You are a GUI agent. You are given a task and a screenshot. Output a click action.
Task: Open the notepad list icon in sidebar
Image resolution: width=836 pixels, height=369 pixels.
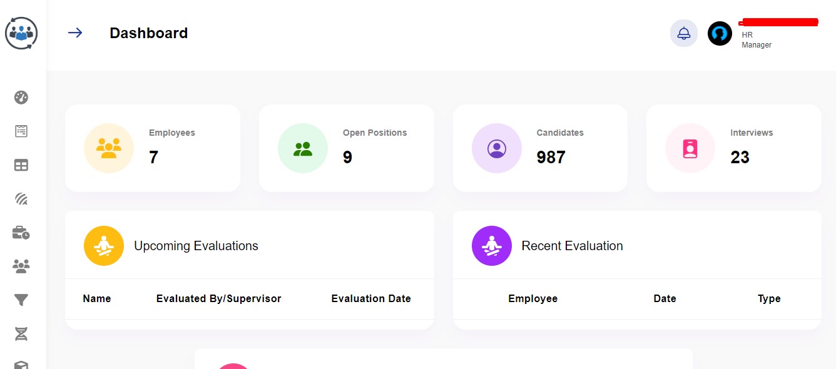(x=21, y=131)
